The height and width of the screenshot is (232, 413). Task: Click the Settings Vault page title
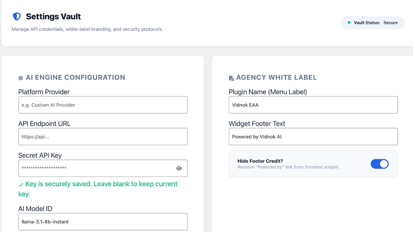pos(53,16)
